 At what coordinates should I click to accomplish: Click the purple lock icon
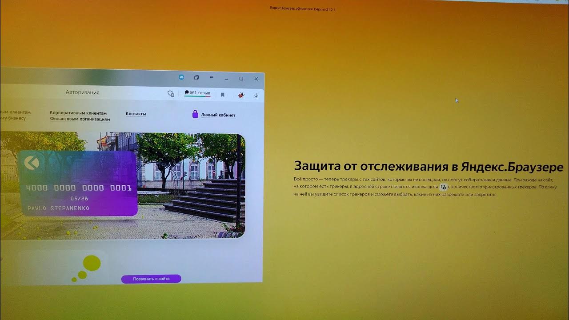pos(195,114)
